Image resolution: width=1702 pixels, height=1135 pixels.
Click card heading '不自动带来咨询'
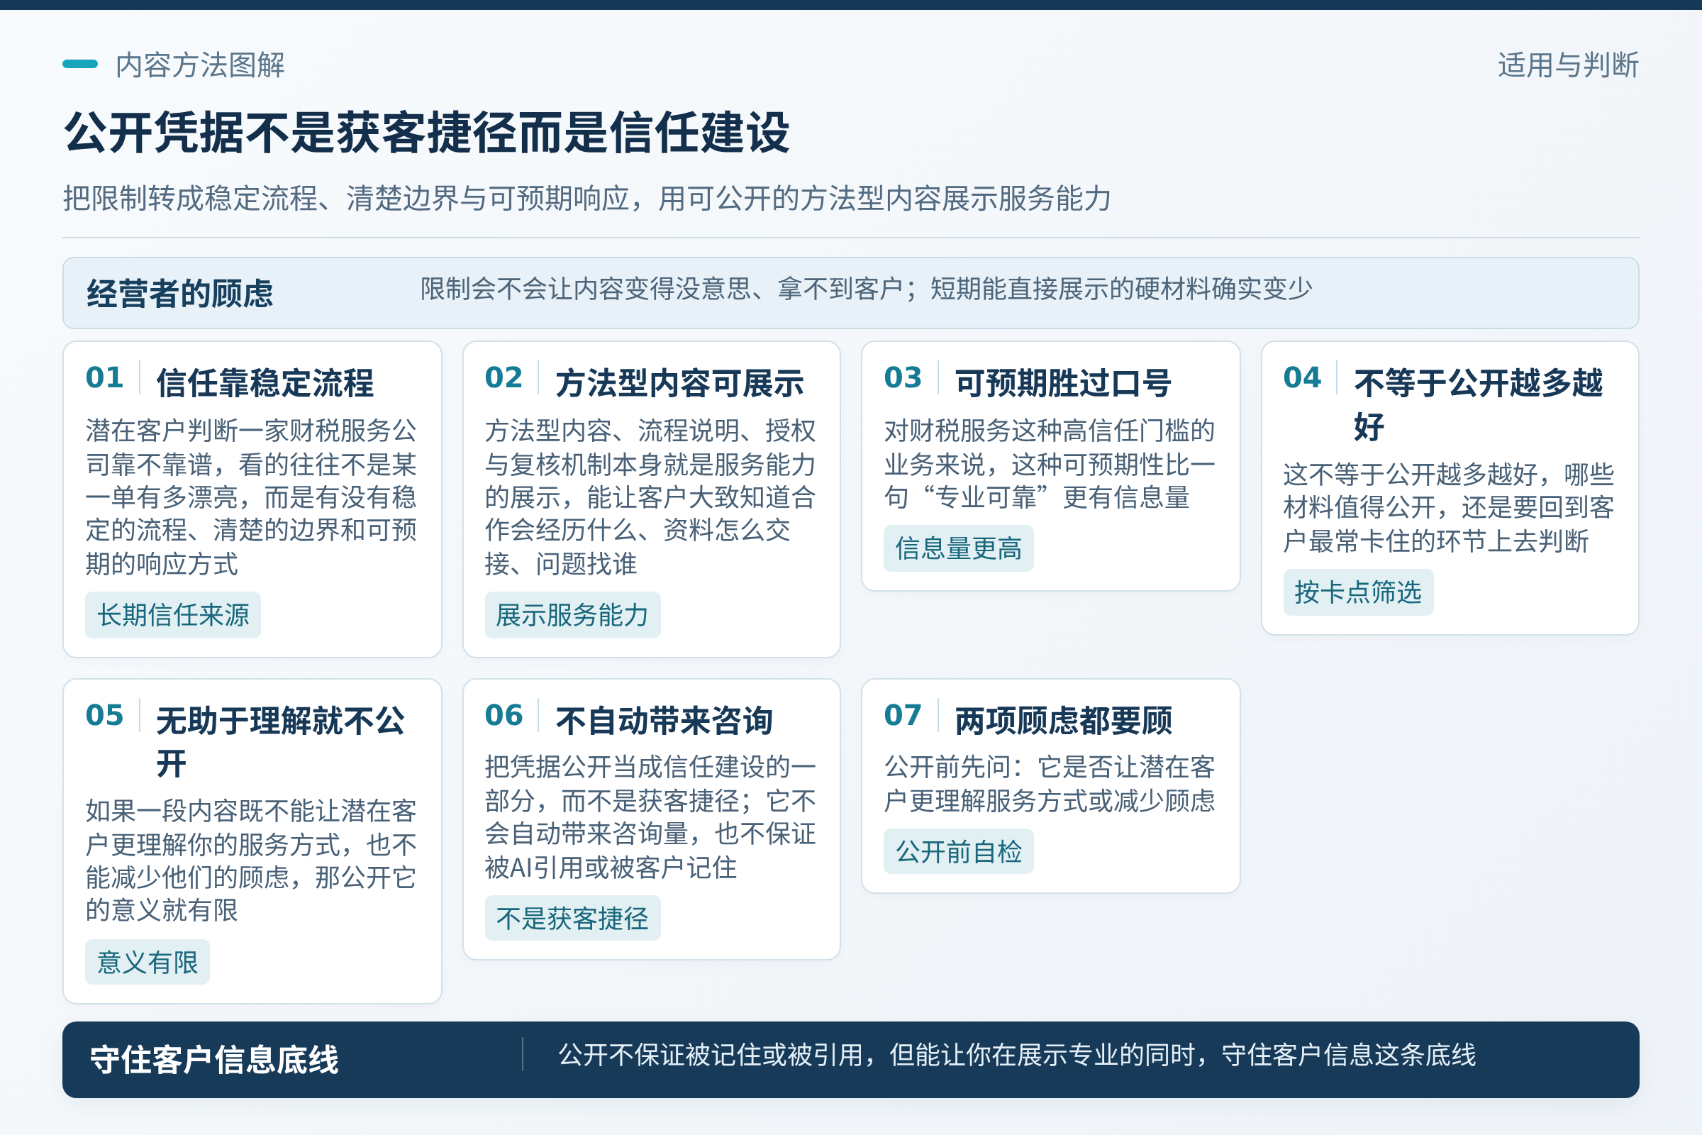[x=664, y=720]
